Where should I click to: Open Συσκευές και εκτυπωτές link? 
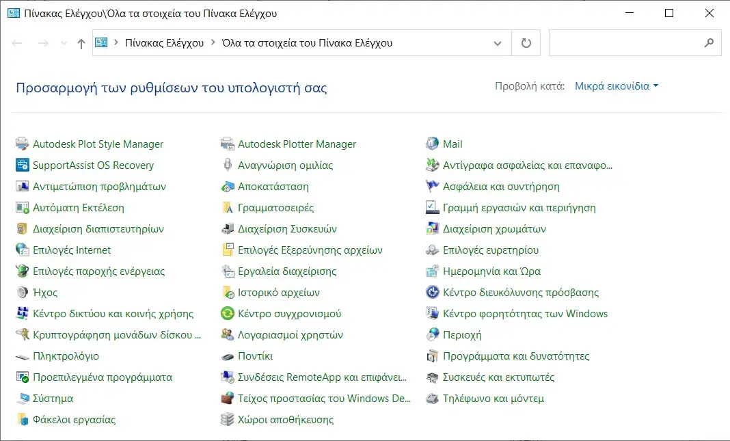[x=498, y=377]
